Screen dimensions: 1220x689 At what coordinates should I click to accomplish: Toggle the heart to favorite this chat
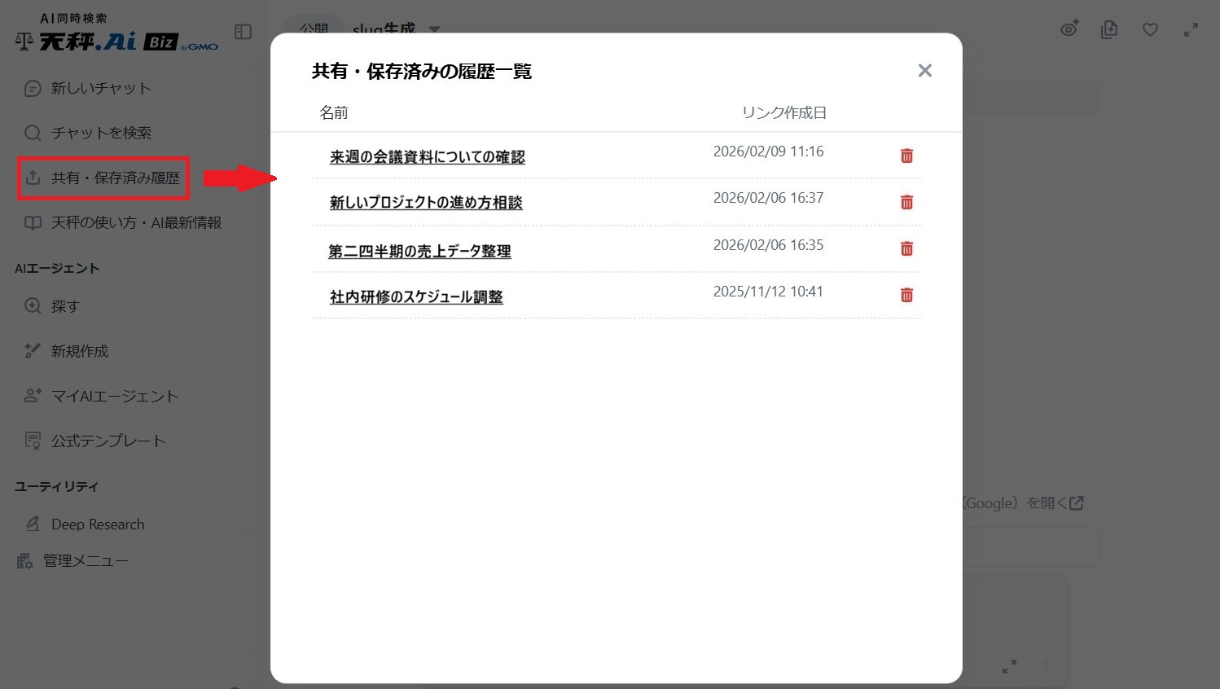[x=1150, y=29]
